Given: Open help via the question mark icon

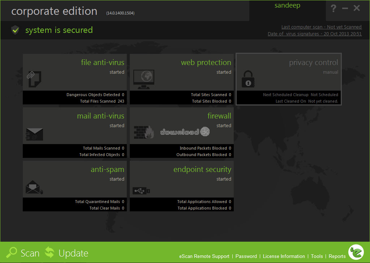Looking at the screenshot, I should click(333, 8).
